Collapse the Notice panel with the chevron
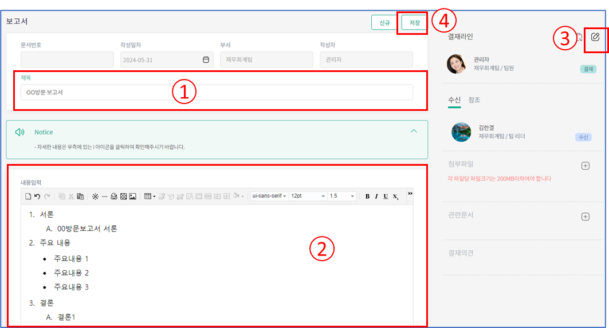The height and width of the screenshot is (328, 609). (414, 131)
